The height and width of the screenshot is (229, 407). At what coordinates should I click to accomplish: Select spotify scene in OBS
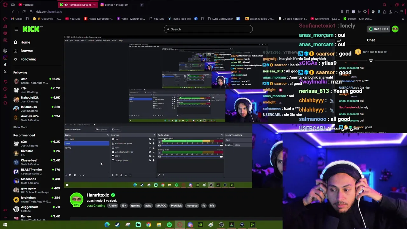[x=87, y=148]
